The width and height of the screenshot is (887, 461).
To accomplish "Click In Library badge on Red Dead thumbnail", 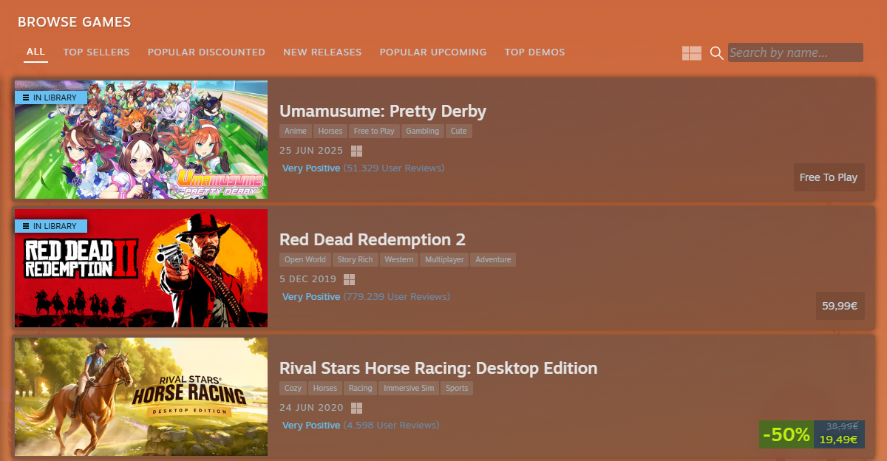I will [x=51, y=226].
